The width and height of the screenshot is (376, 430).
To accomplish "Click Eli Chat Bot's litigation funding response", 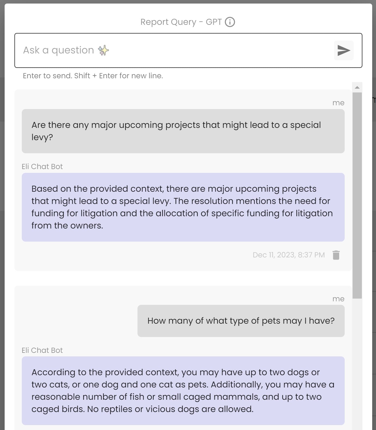I will point(182,207).
